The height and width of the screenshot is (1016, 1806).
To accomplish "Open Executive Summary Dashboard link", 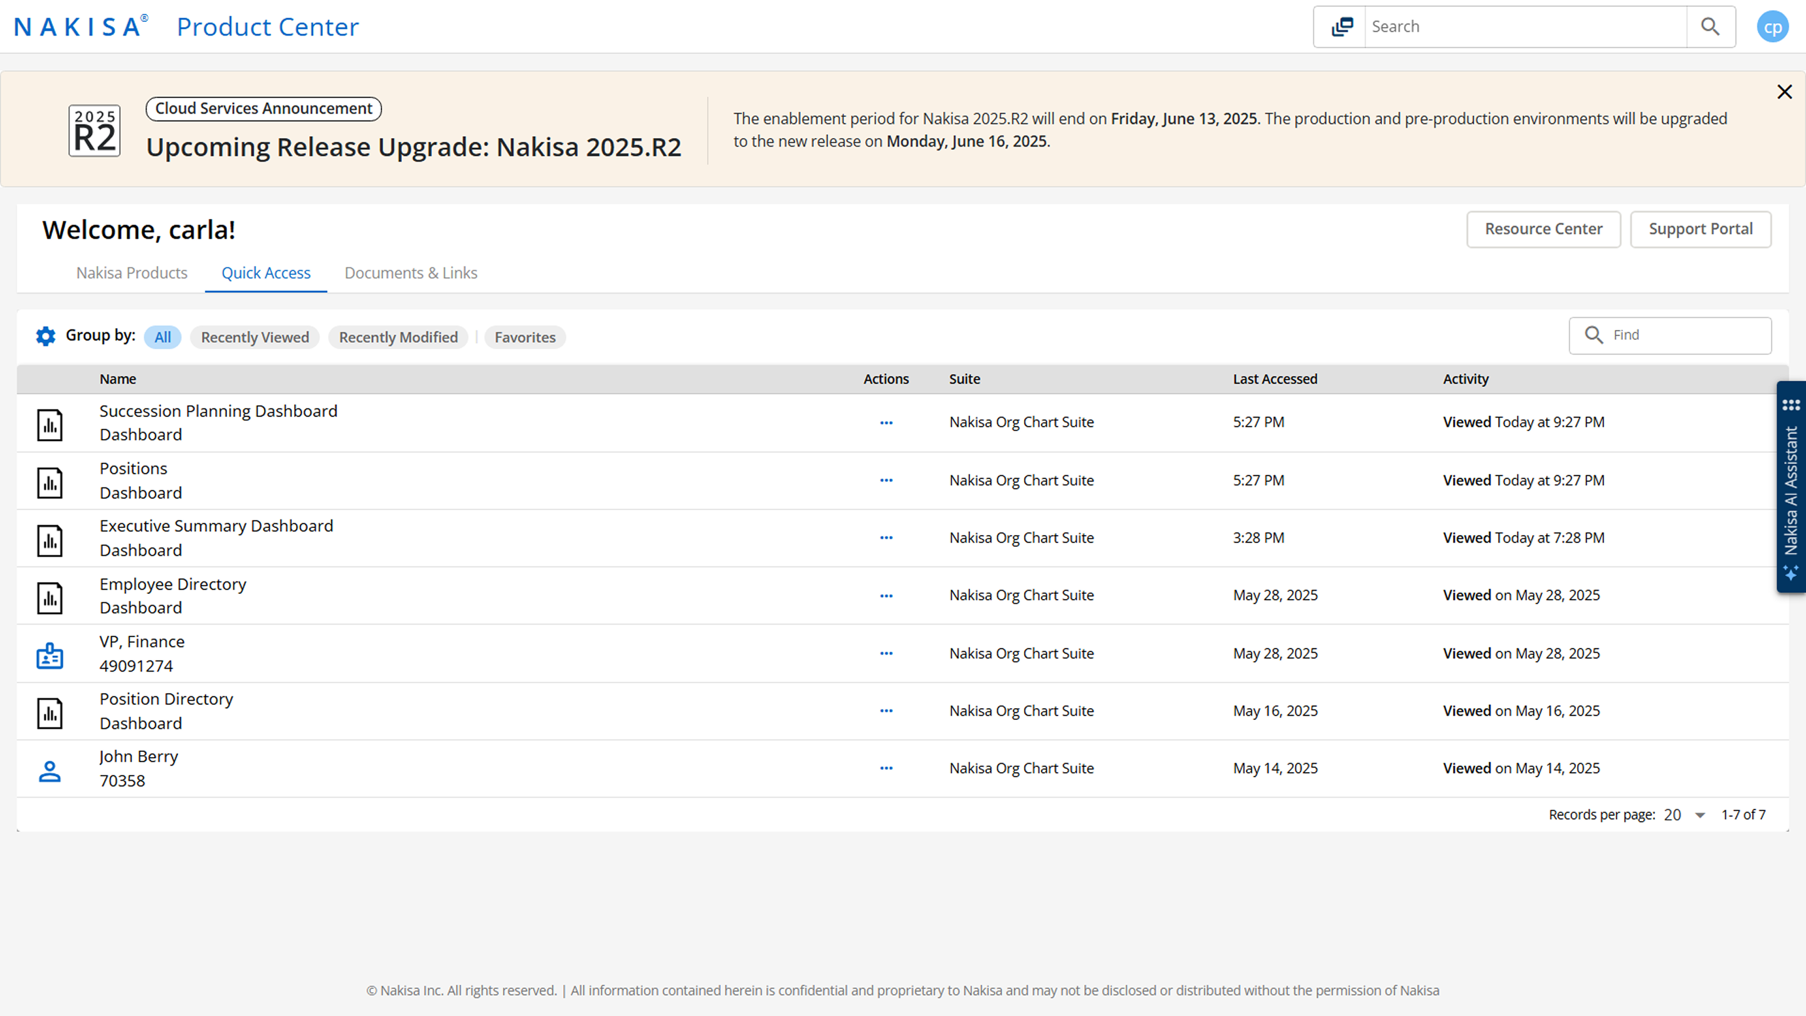I will [x=216, y=526].
